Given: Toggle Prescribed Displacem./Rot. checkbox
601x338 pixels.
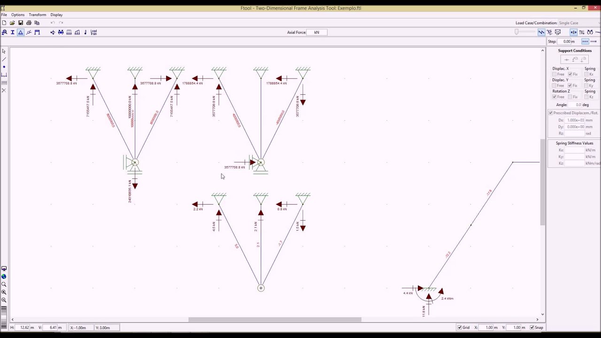Looking at the screenshot, I should click(x=550, y=113).
